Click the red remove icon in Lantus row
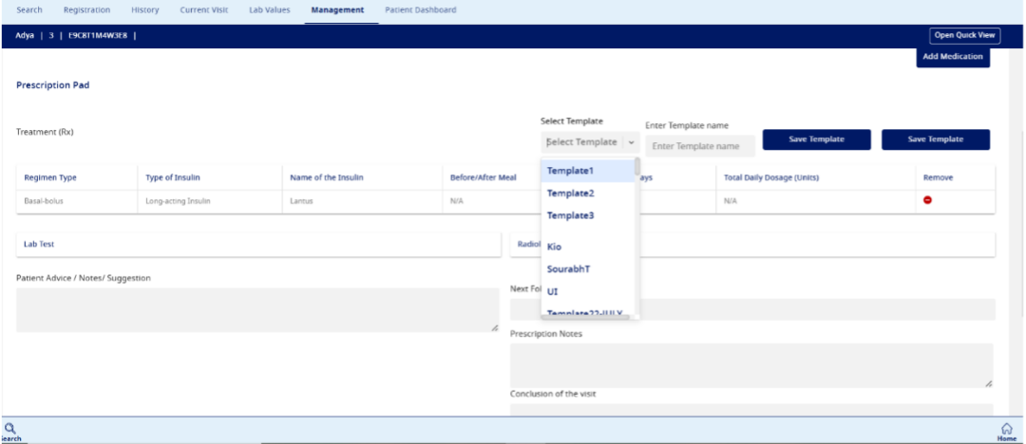1026x444 pixels. pos(927,201)
